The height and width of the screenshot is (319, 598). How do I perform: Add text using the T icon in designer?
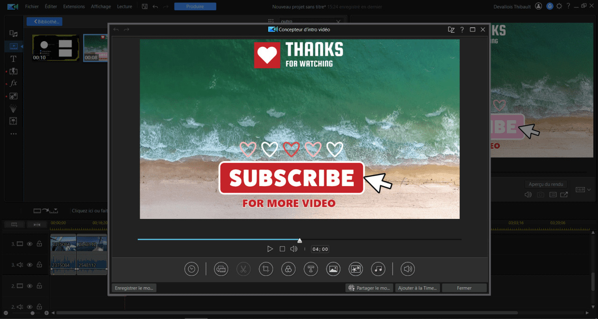311,269
